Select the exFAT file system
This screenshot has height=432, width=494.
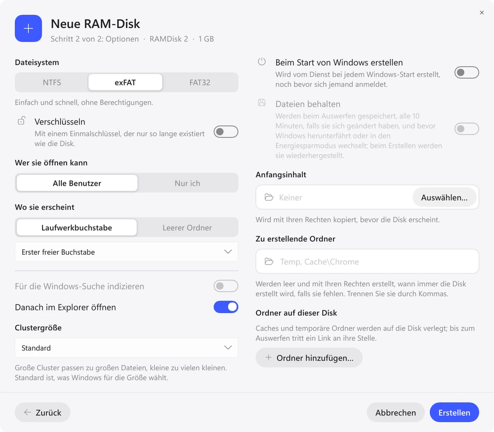(x=125, y=82)
